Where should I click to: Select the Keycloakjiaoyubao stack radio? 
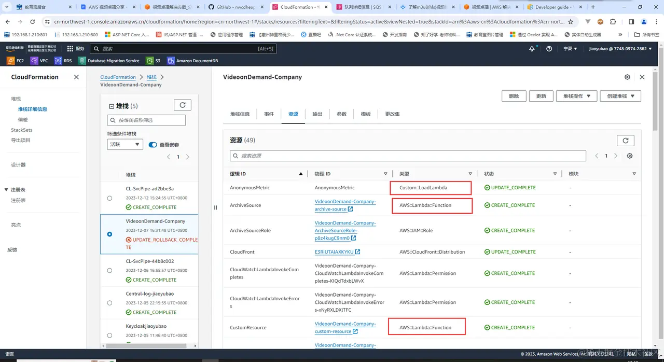[109, 336]
